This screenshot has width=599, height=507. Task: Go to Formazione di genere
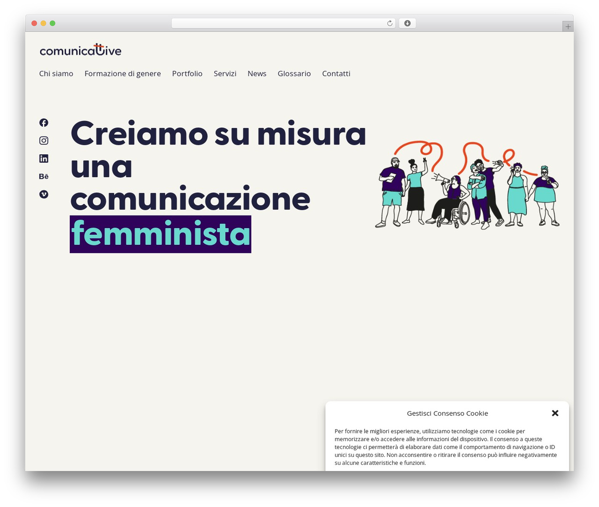[123, 73]
